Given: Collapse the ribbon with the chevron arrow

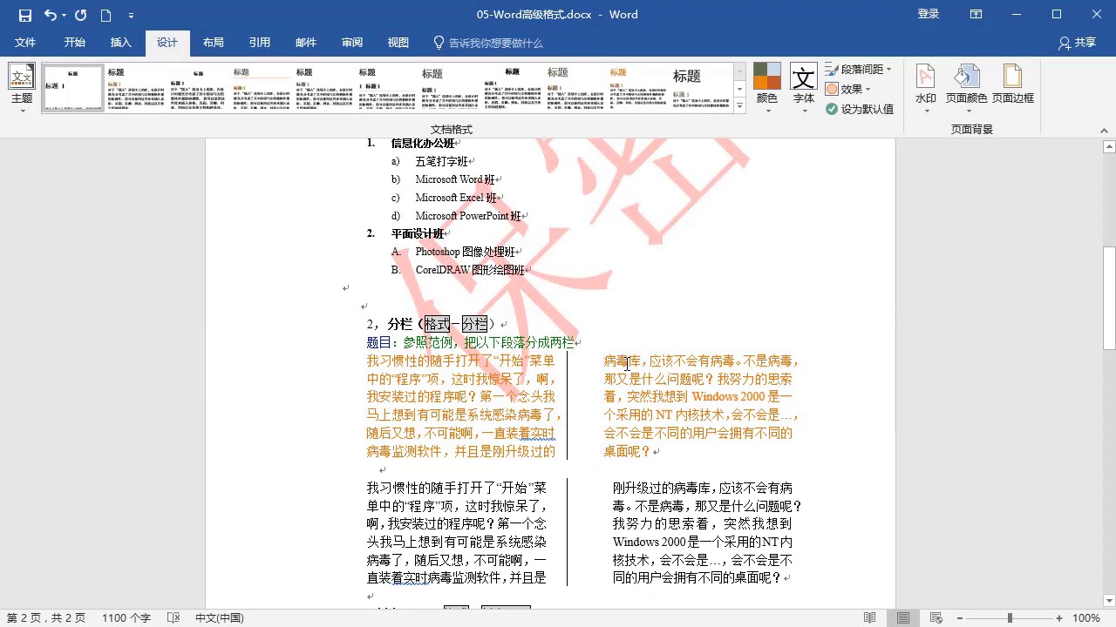Looking at the screenshot, I should (x=1105, y=129).
